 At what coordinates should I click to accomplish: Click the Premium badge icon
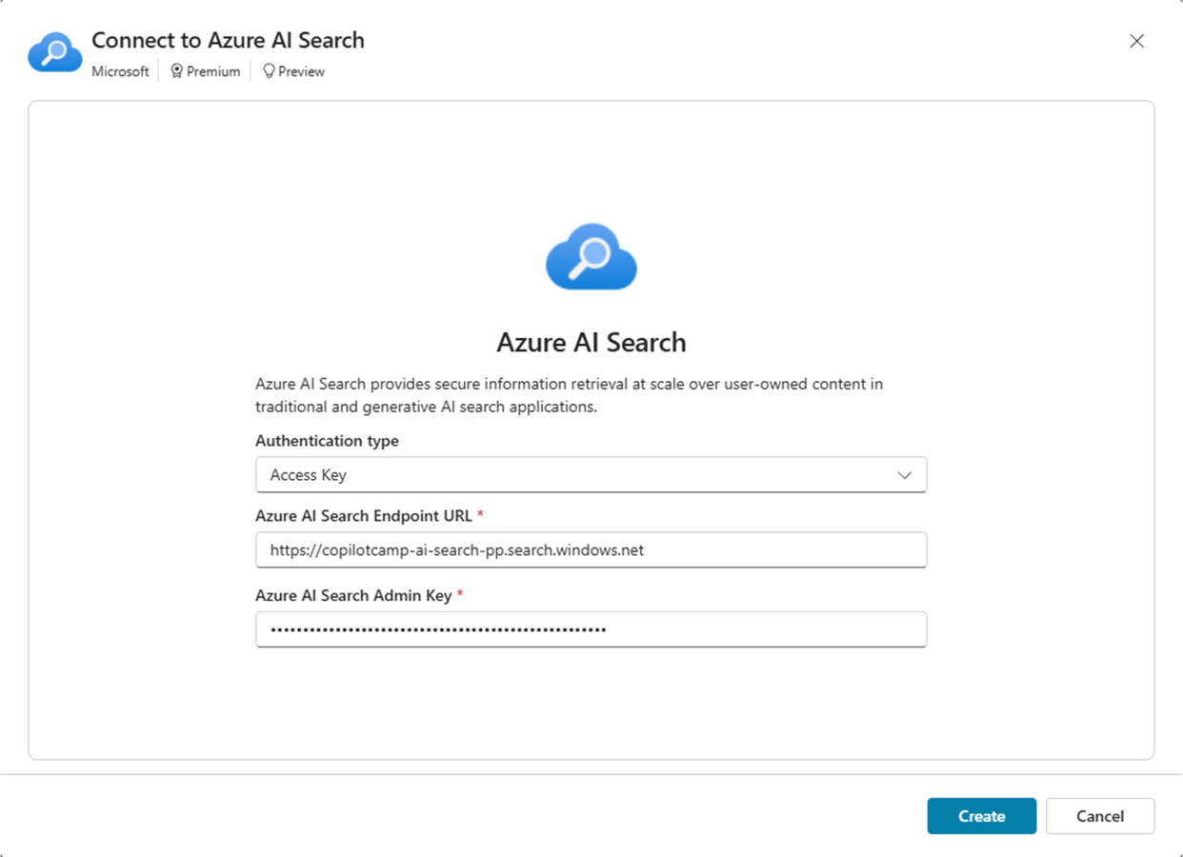pos(176,71)
